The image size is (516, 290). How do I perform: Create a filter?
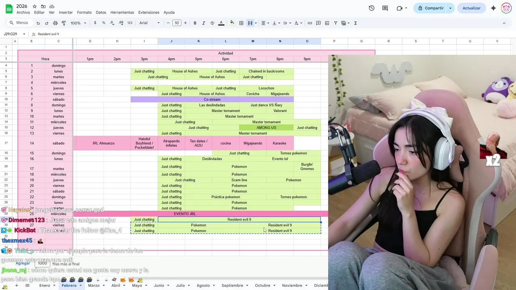335,23
